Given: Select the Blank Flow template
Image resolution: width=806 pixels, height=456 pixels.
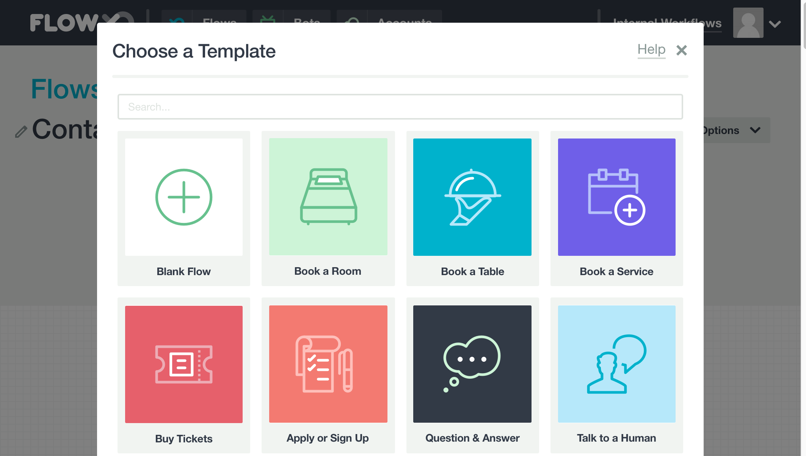Looking at the screenshot, I should click(x=183, y=208).
